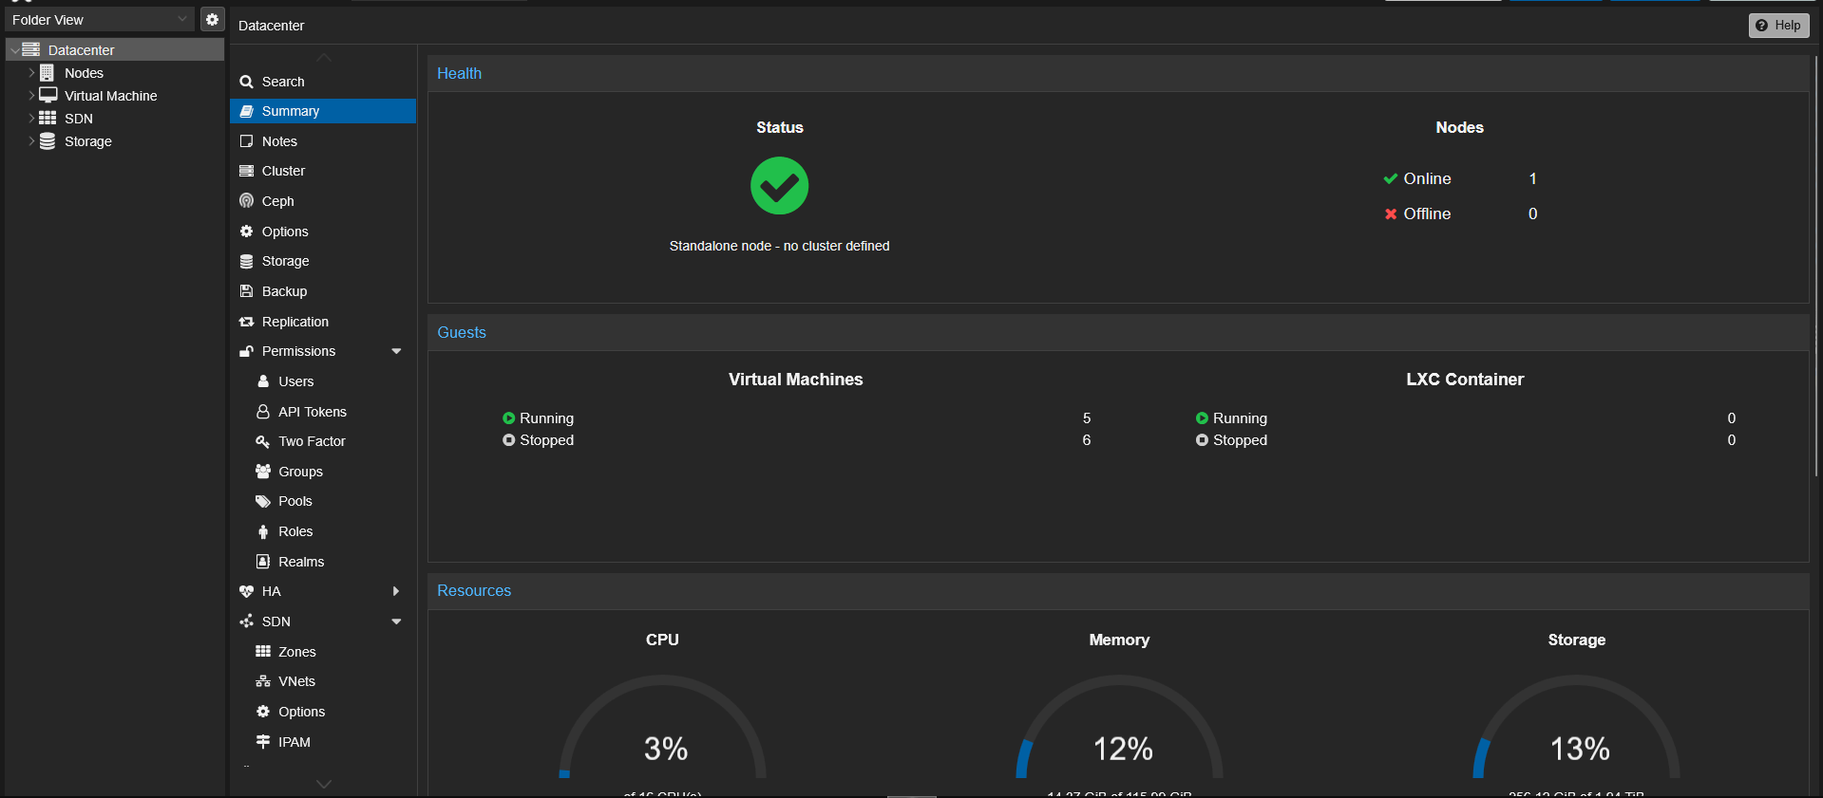Click Stopped under LXC Container
This screenshot has height=798, width=1823.
coord(1240,440)
